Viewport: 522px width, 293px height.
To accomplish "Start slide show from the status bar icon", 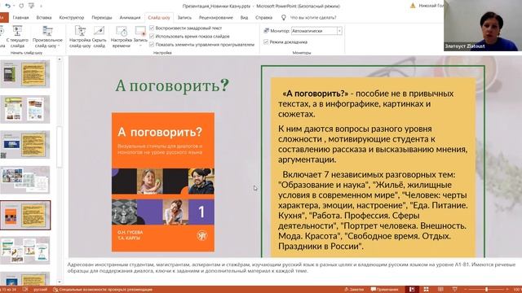I will 455,290.
